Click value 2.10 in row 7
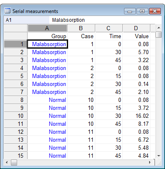165x169 pixels. (x=136, y=92)
